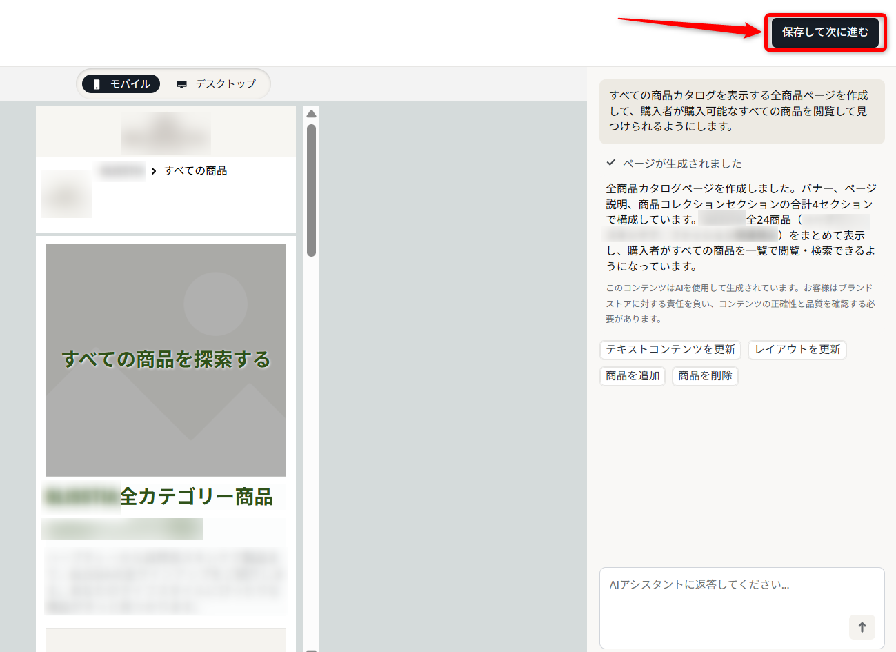The image size is (896, 652).
Task: Select the 全カテゴリー商品 heading in preview
Action: coord(196,497)
